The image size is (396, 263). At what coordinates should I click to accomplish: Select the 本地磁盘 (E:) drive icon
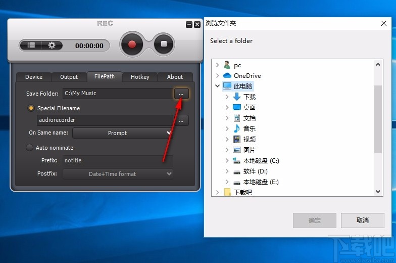point(236,183)
